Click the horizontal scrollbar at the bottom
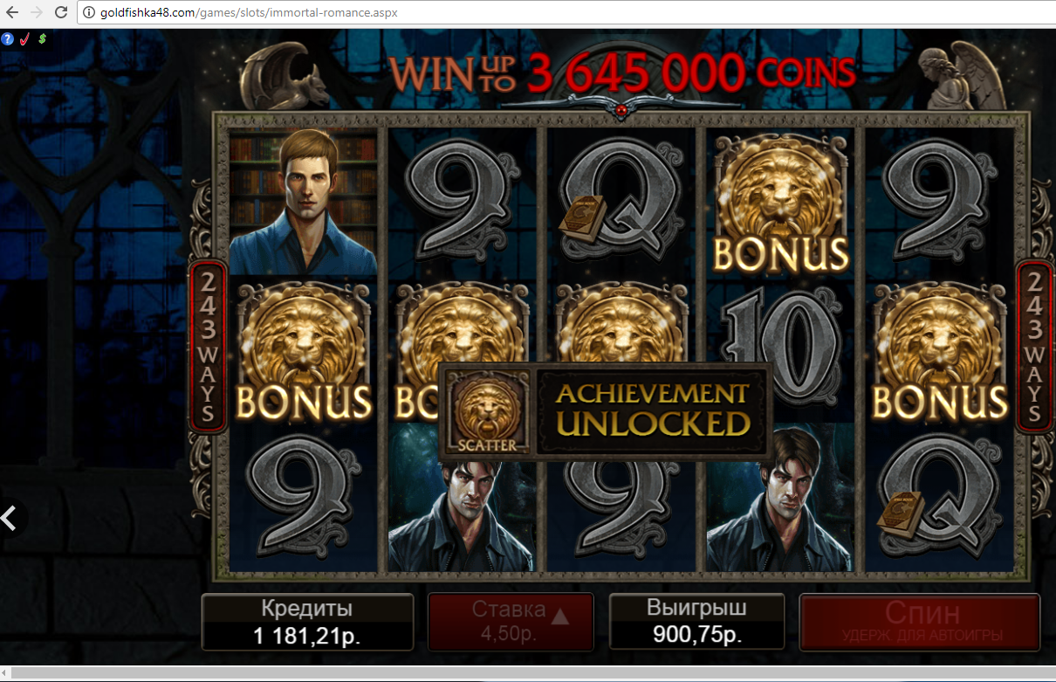This screenshot has height=682, width=1056. point(528,673)
